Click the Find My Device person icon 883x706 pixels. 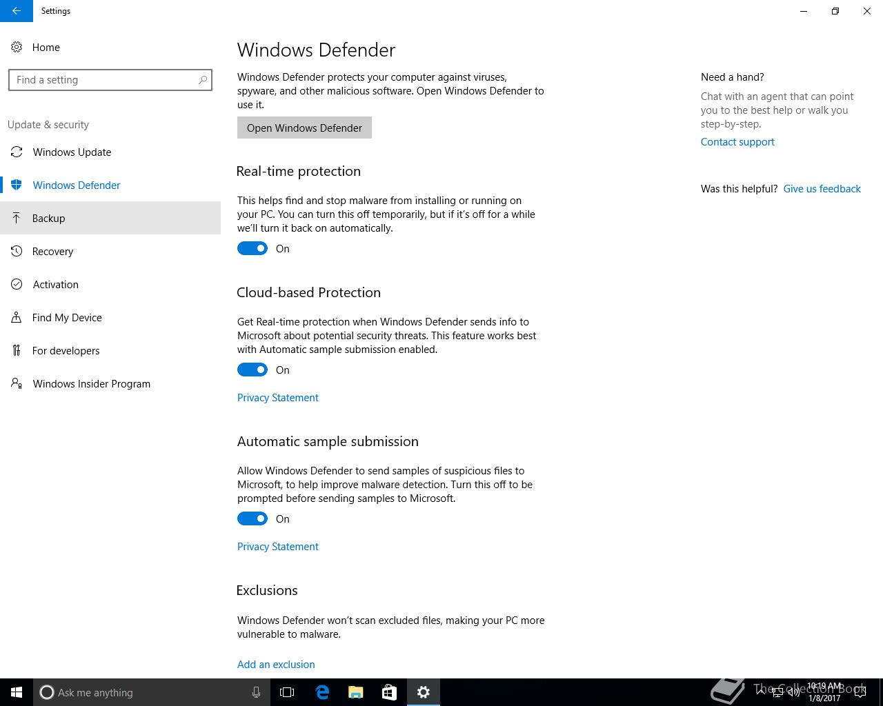[17, 318]
